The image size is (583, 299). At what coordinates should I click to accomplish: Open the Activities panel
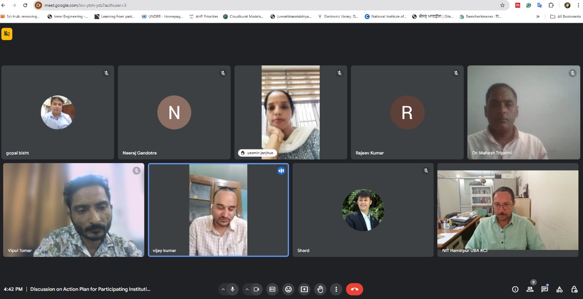560,289
